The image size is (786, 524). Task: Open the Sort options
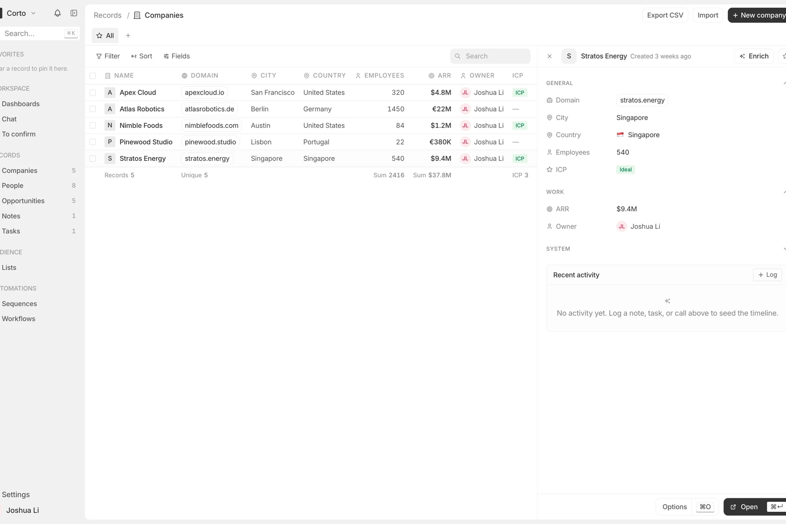tap(142, 56)
